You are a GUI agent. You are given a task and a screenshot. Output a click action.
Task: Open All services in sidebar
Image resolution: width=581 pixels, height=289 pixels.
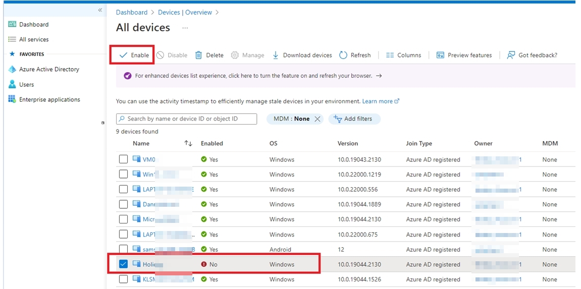[x=33, y=39]
